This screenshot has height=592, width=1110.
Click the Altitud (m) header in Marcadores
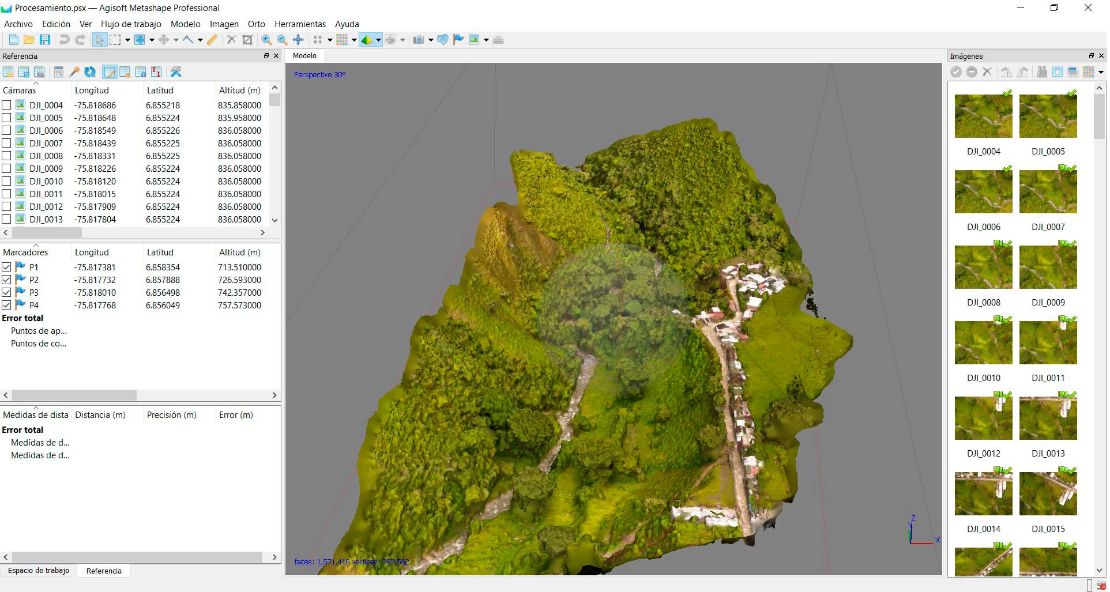click(x=239, y=252)
